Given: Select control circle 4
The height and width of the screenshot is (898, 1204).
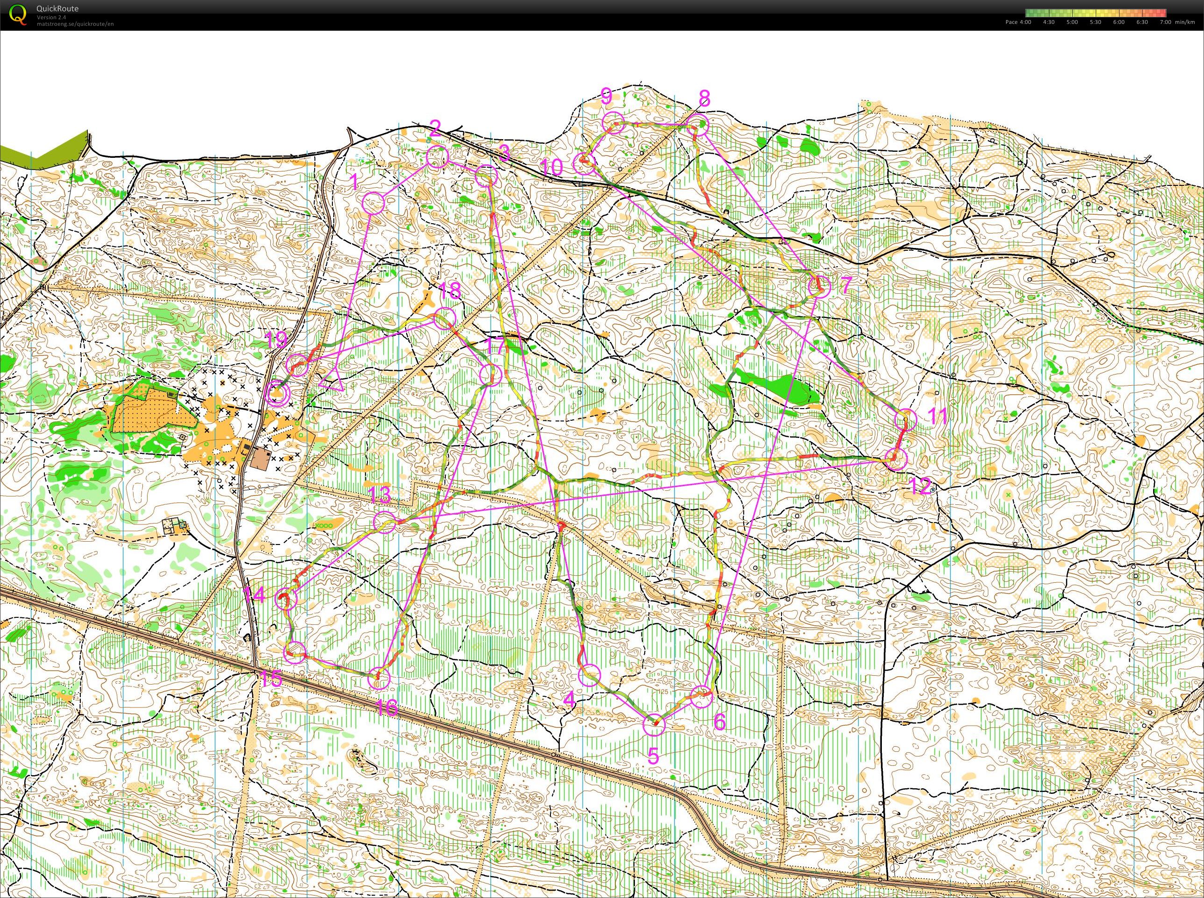Looking at the screenshot, I should tap(590, 676).
